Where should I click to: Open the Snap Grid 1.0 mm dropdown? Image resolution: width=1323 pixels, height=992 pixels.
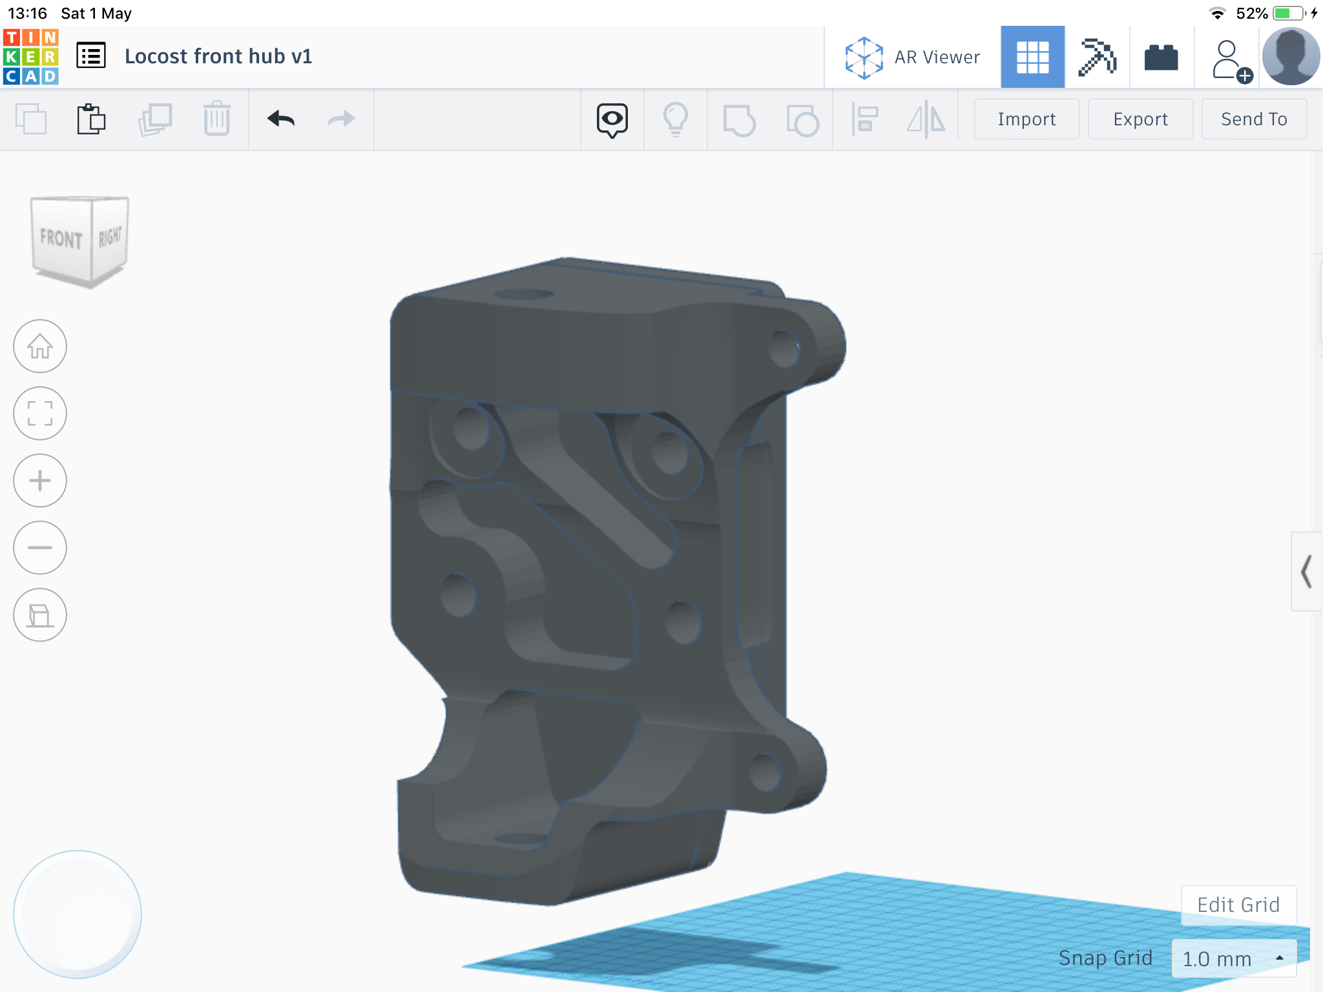pos(1234,959)
